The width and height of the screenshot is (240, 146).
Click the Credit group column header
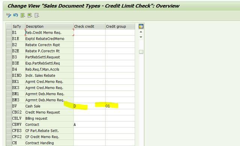(x=120, y=27)
